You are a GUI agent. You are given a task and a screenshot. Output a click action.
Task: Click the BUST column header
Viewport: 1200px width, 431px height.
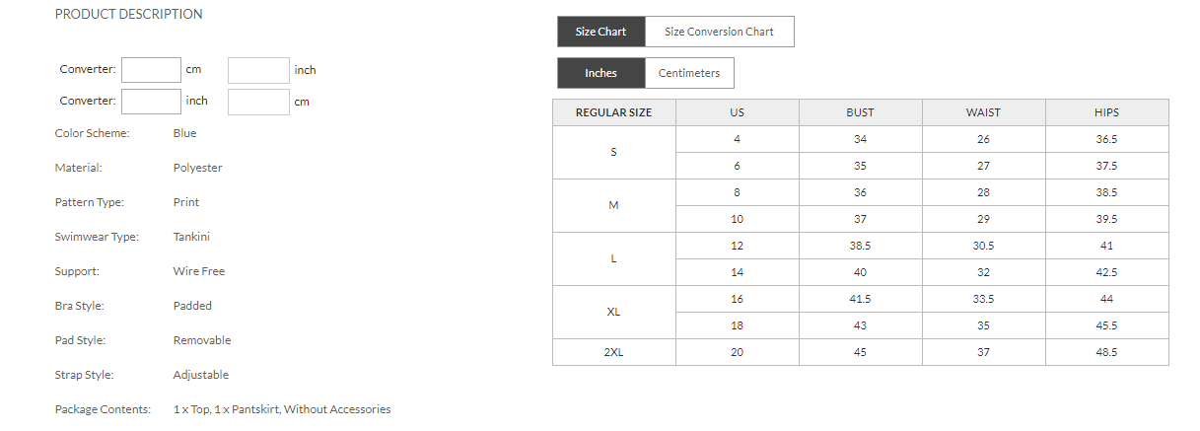click(x=860, y=112)
